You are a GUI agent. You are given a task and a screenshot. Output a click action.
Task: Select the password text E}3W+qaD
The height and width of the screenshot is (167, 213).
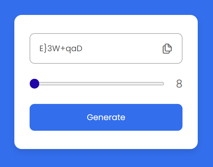click(x=61, y=48)
